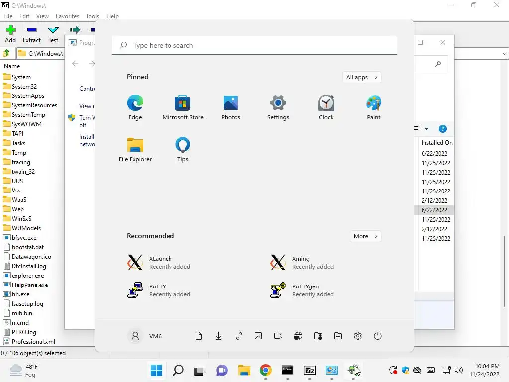Image resolution: width=509 pixels, height=382 pixels.
Task: Open Settings from the pinned apps
Action: [278, 108]
